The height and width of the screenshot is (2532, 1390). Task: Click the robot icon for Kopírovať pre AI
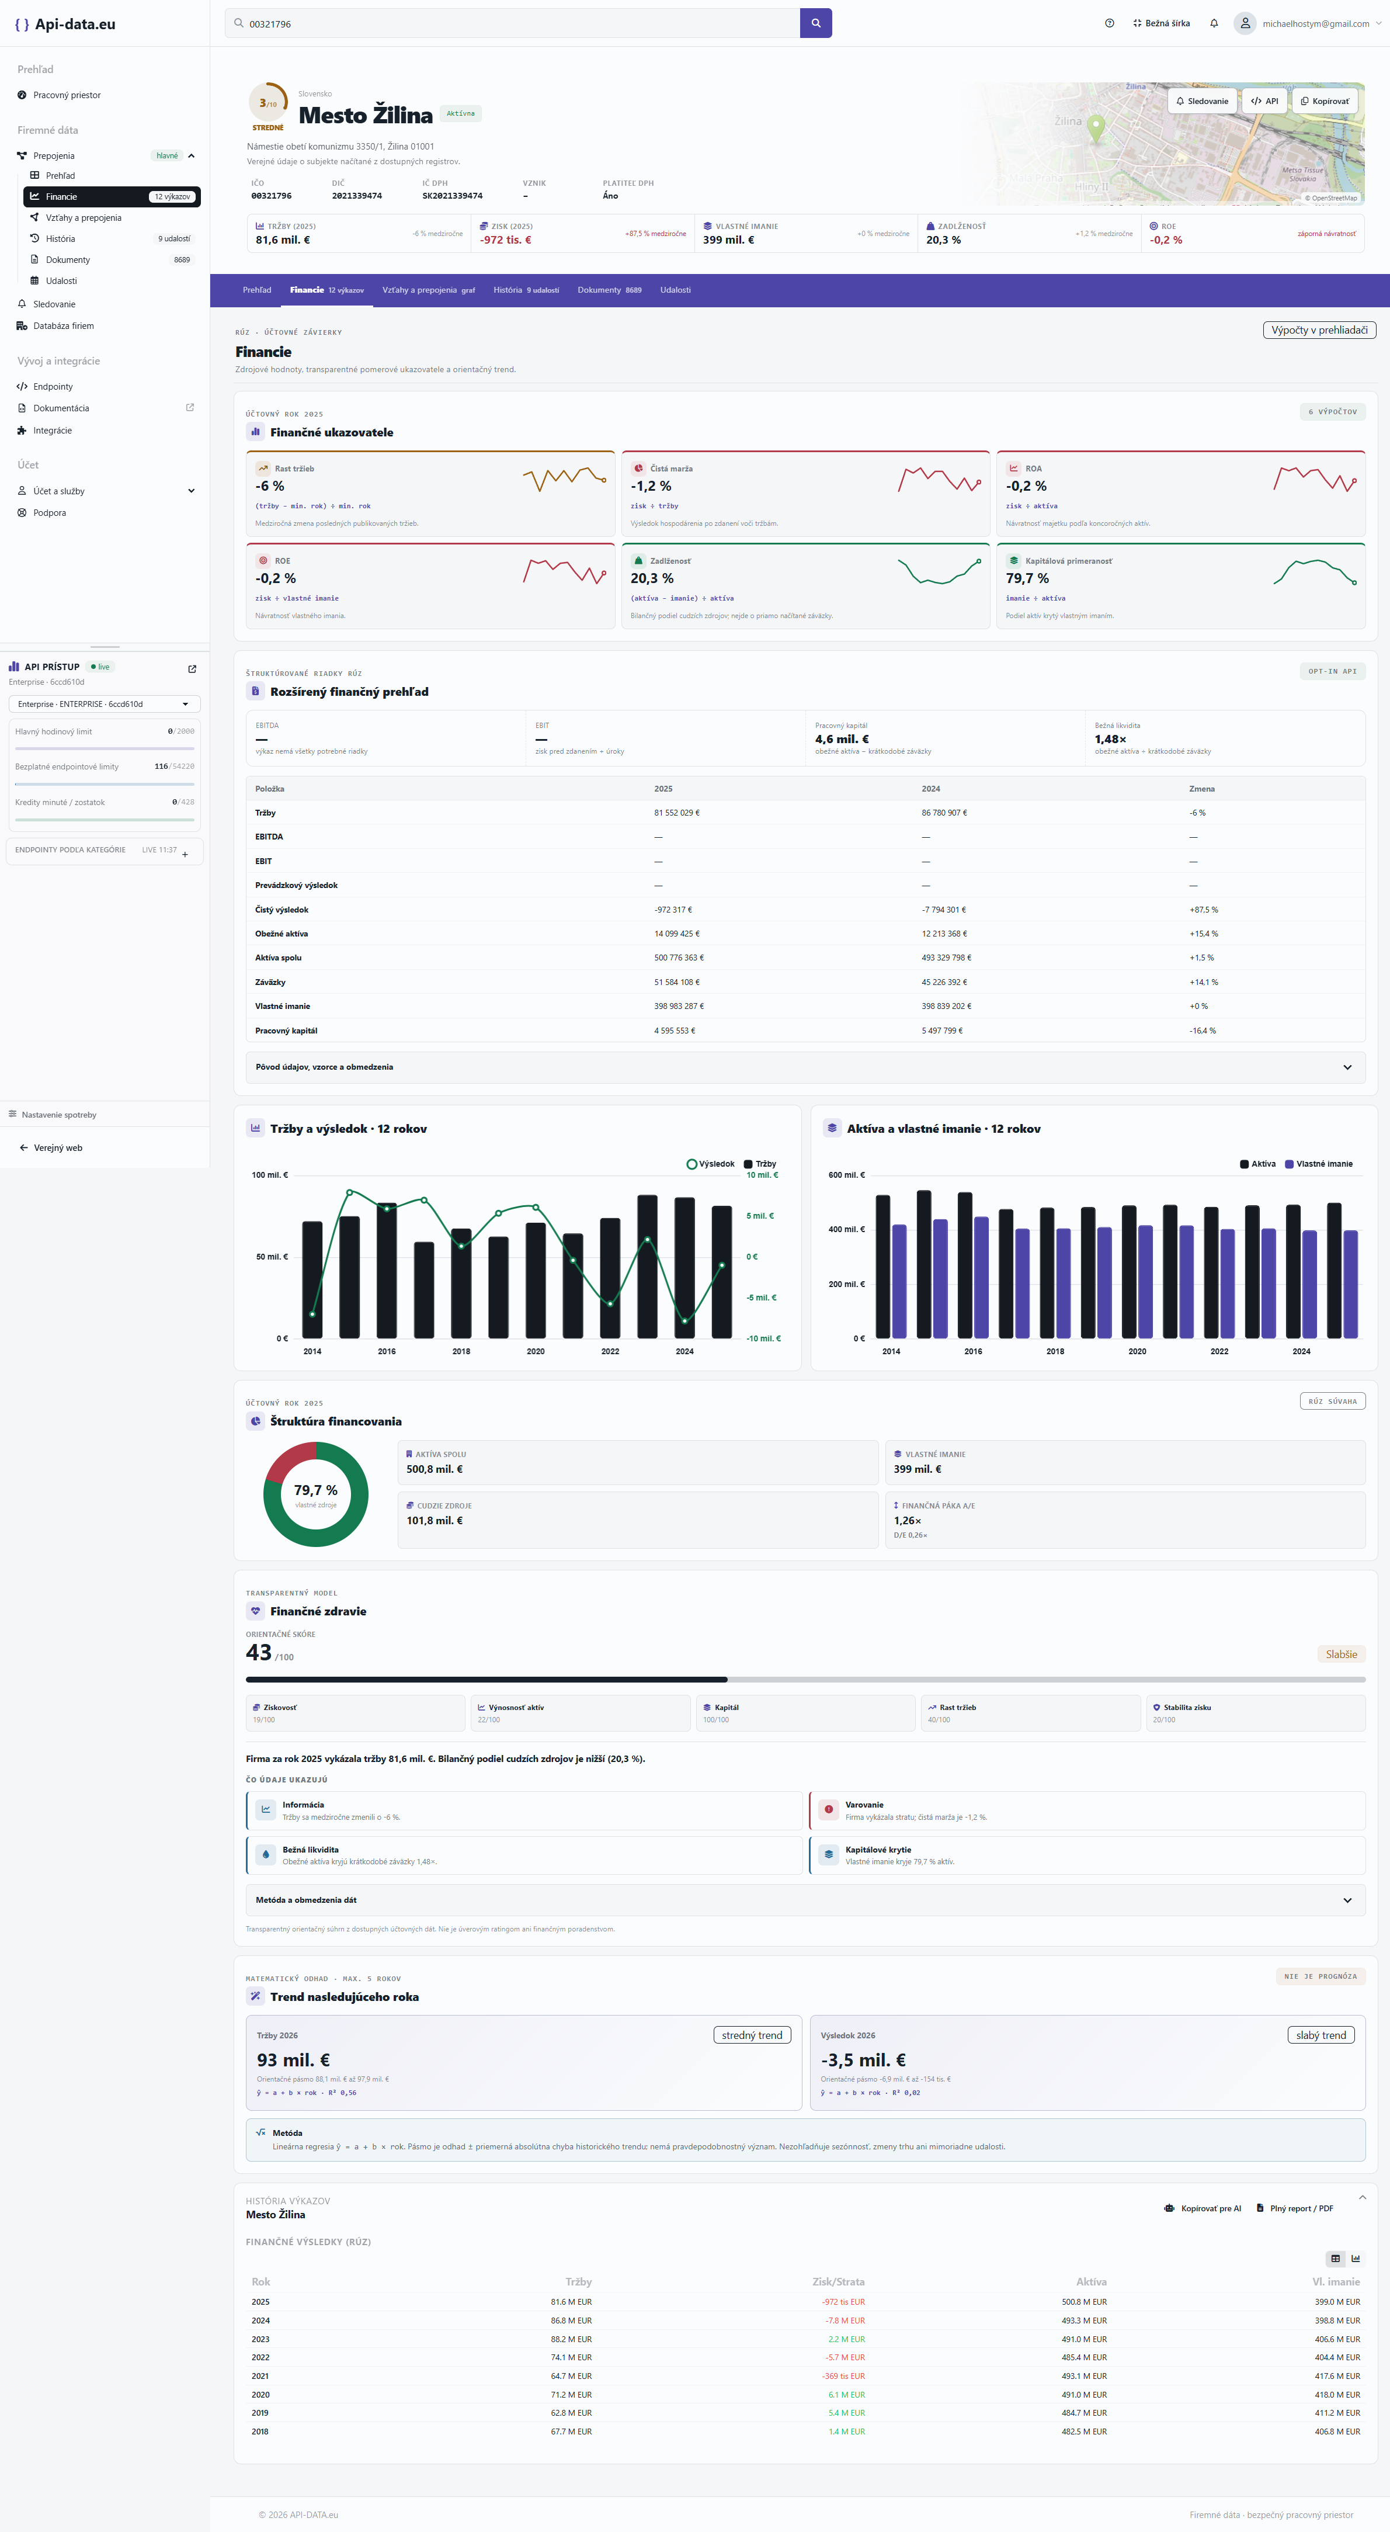tap(1169, 2208)
